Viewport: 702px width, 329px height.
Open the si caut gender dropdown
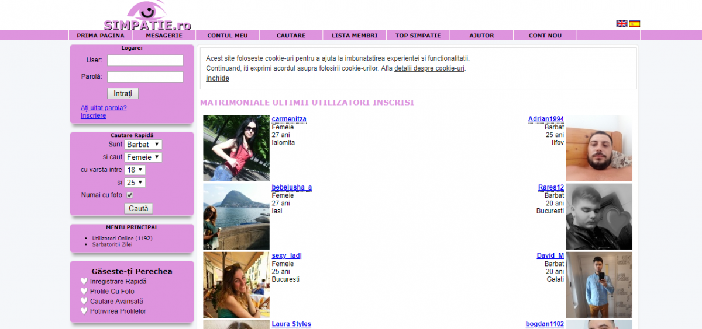pos(143,157)
